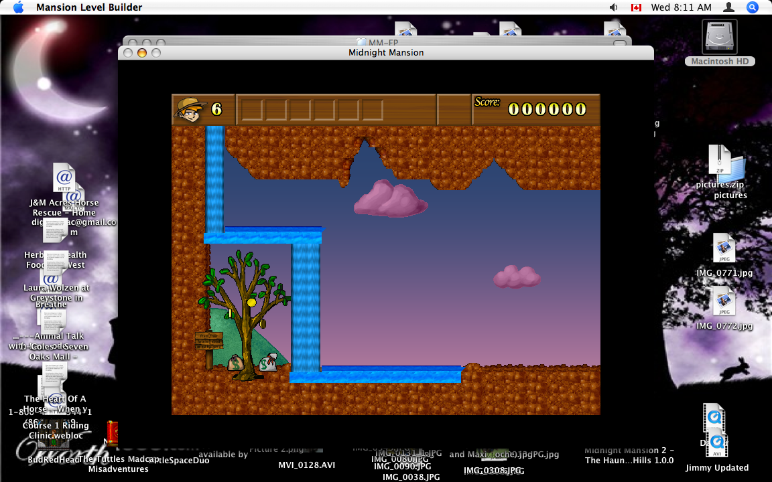Click the Jimmy Updated AVI file icon
The image size is (772, 482).
tap(716, 444)
